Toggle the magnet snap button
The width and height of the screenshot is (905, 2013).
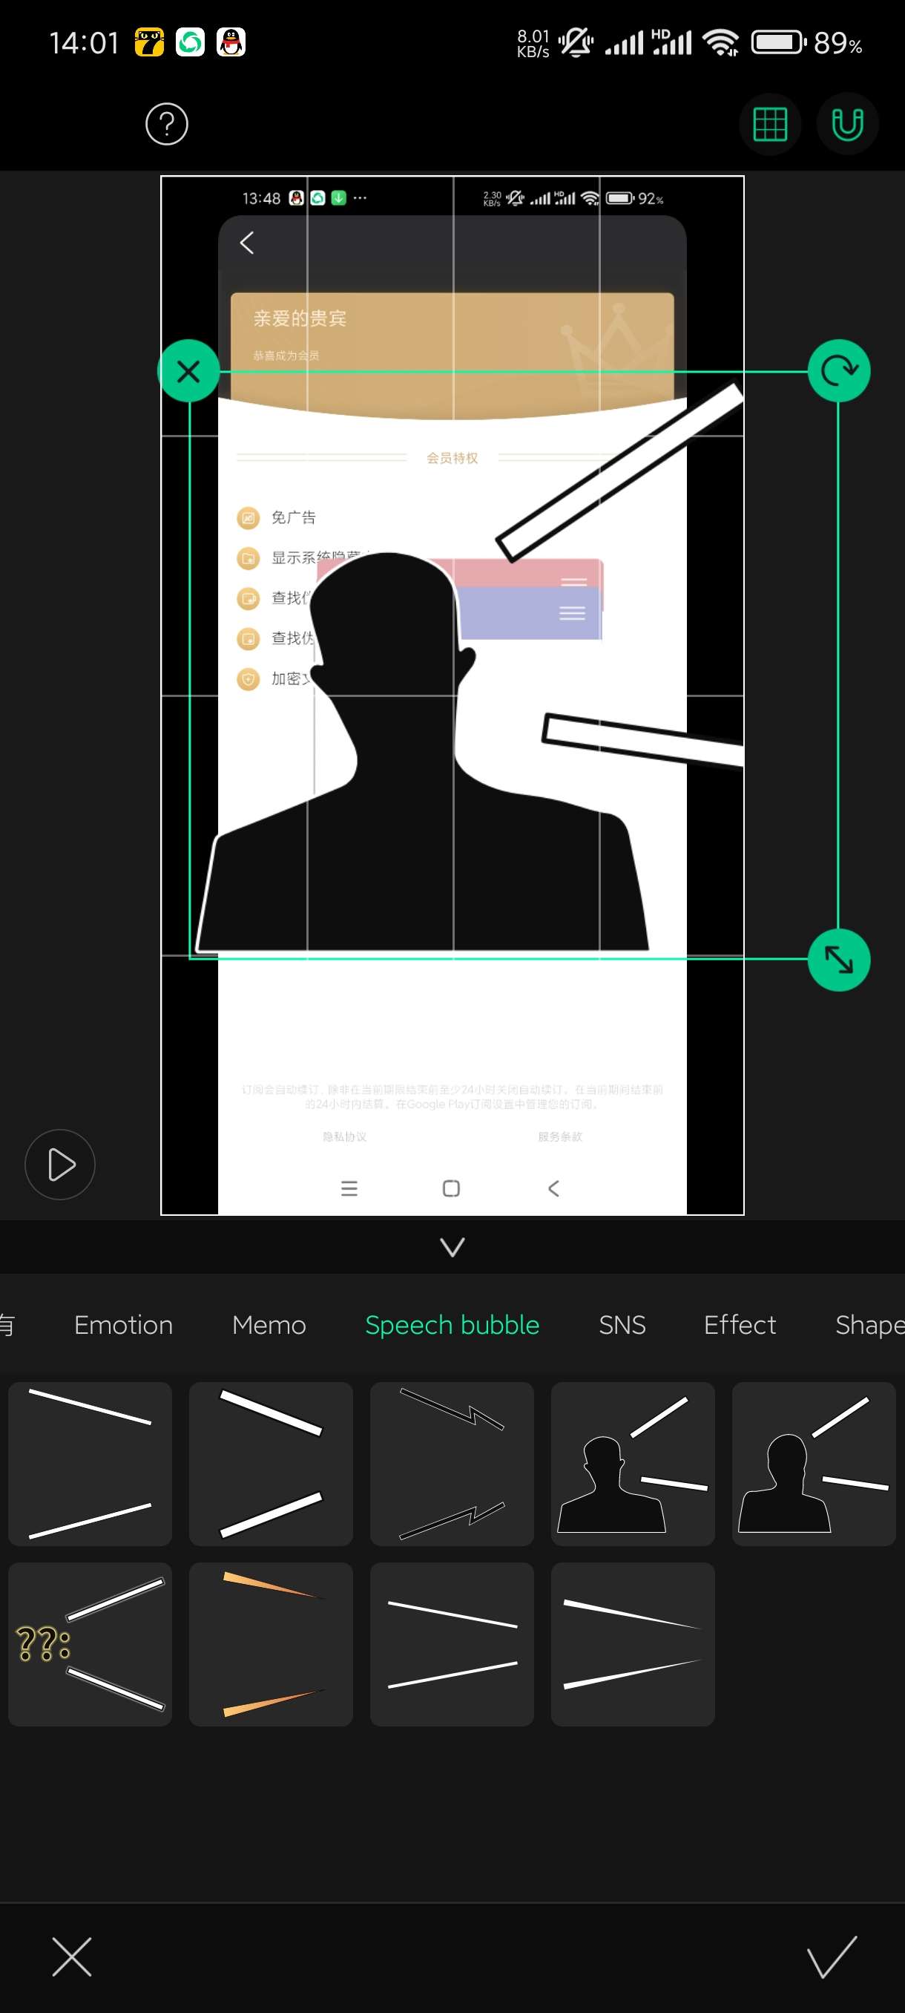(x=847, y=123)
